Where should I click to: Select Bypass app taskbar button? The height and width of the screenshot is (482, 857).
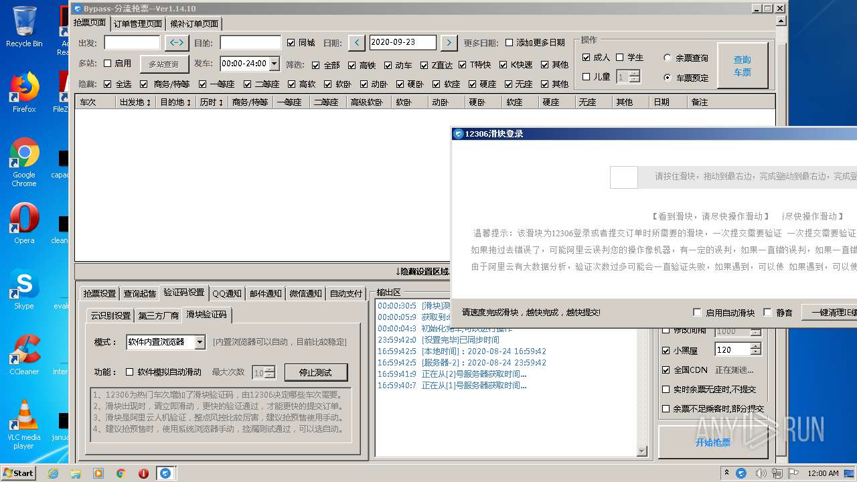(x=165, y=473)
